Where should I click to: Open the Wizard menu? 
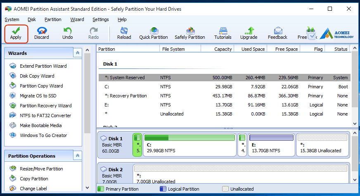point(77,19)
